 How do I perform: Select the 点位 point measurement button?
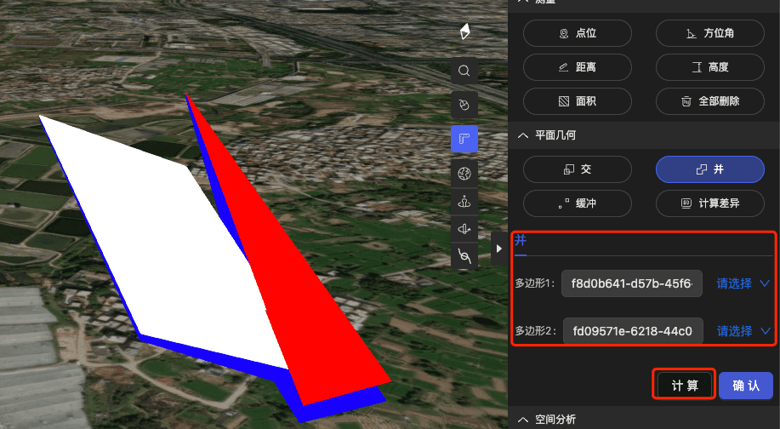(577, 33)
